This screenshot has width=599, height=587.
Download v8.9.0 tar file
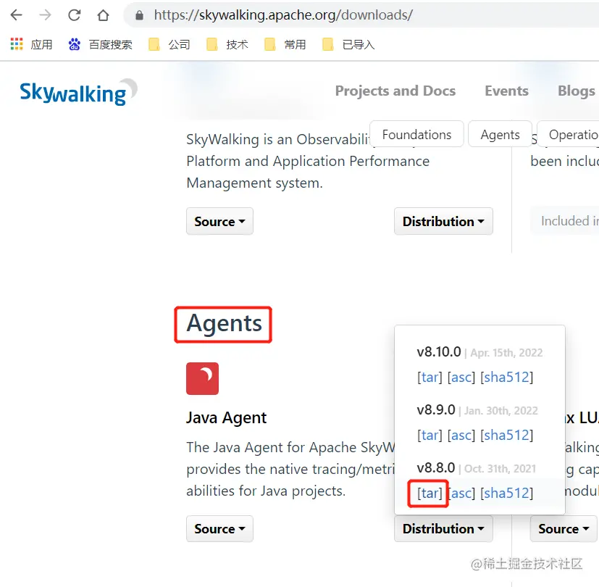pos(430,435)
